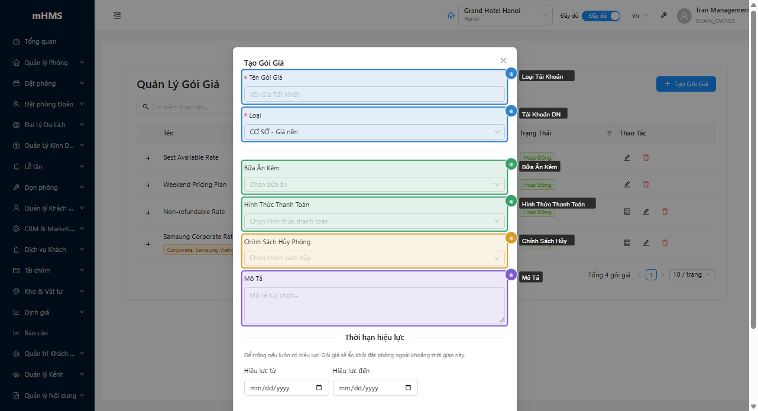Click the purple marker badge beside Mô Tả
This screenshot has height=411, width=758.
511,275
